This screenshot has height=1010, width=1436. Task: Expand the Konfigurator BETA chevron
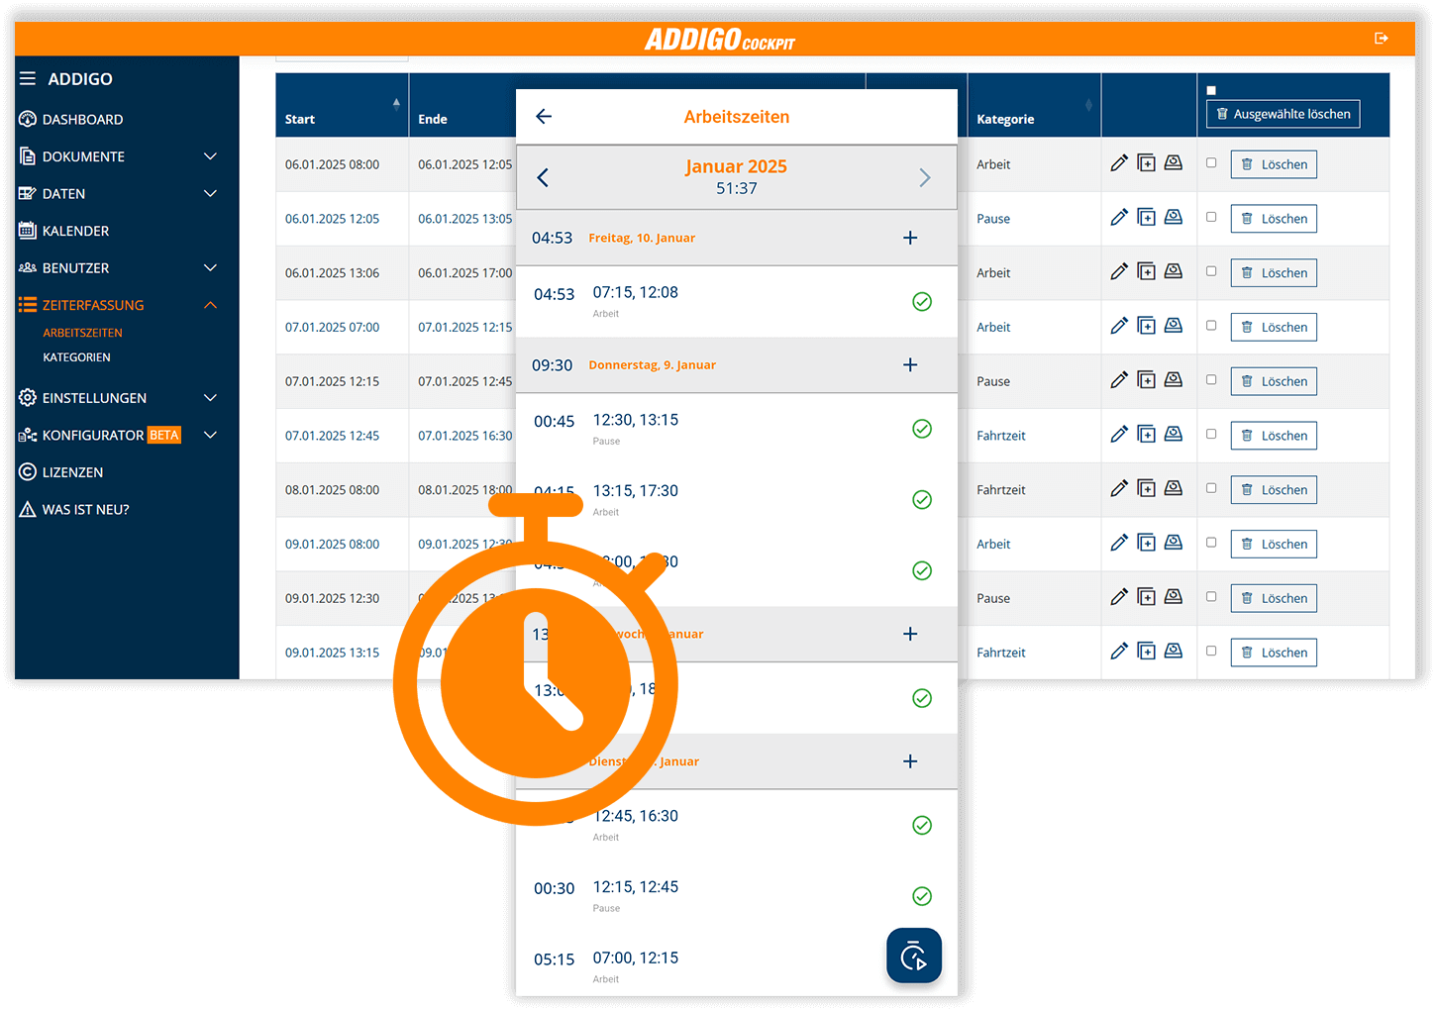coord(210,435)
